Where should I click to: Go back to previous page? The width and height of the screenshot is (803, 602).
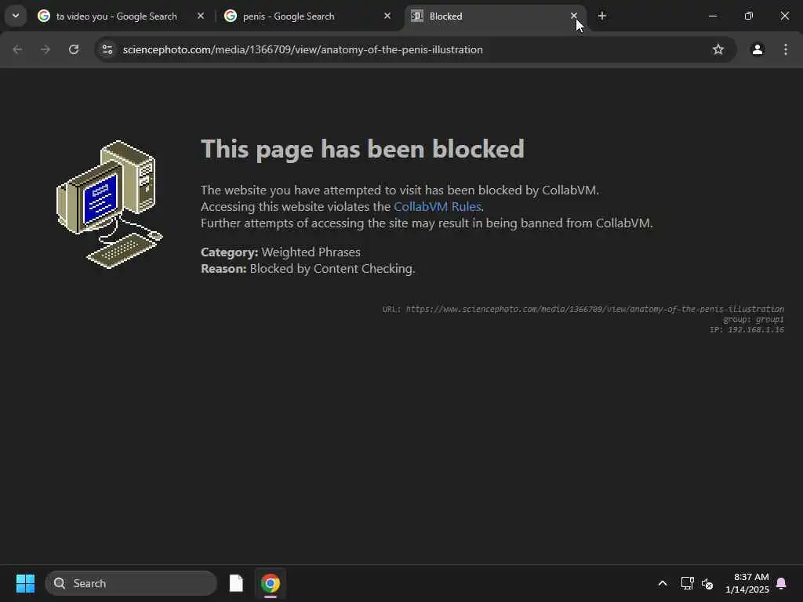click(x=17, y=49)
